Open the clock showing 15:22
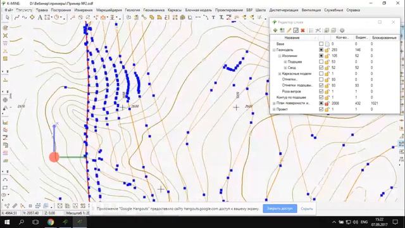 click(380, 222)
